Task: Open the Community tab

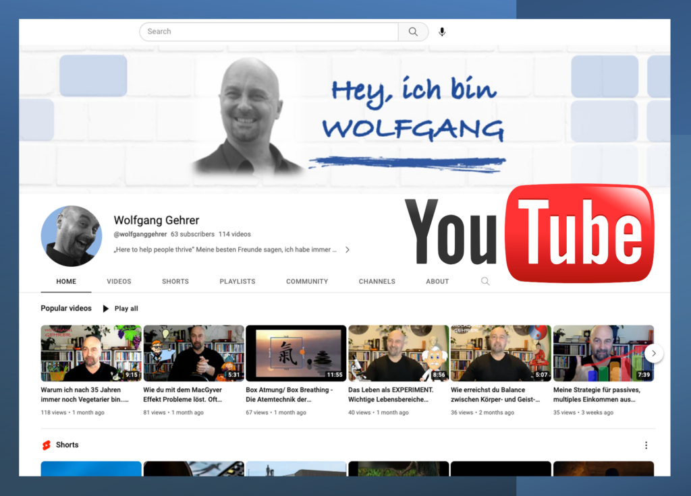Action: (x=307, y=282)
